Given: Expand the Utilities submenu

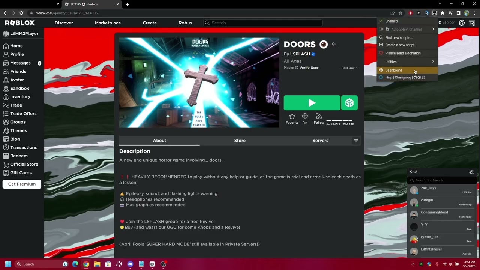Looking at the screenshot, I should (407, 62).
